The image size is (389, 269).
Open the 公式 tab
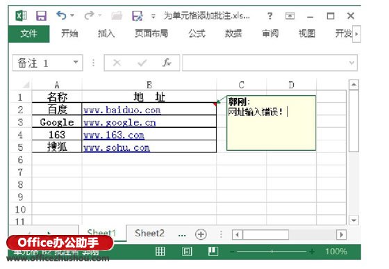click(197, 33)
